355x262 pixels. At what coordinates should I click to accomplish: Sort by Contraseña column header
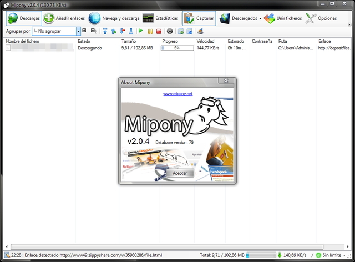click(262, 41)
